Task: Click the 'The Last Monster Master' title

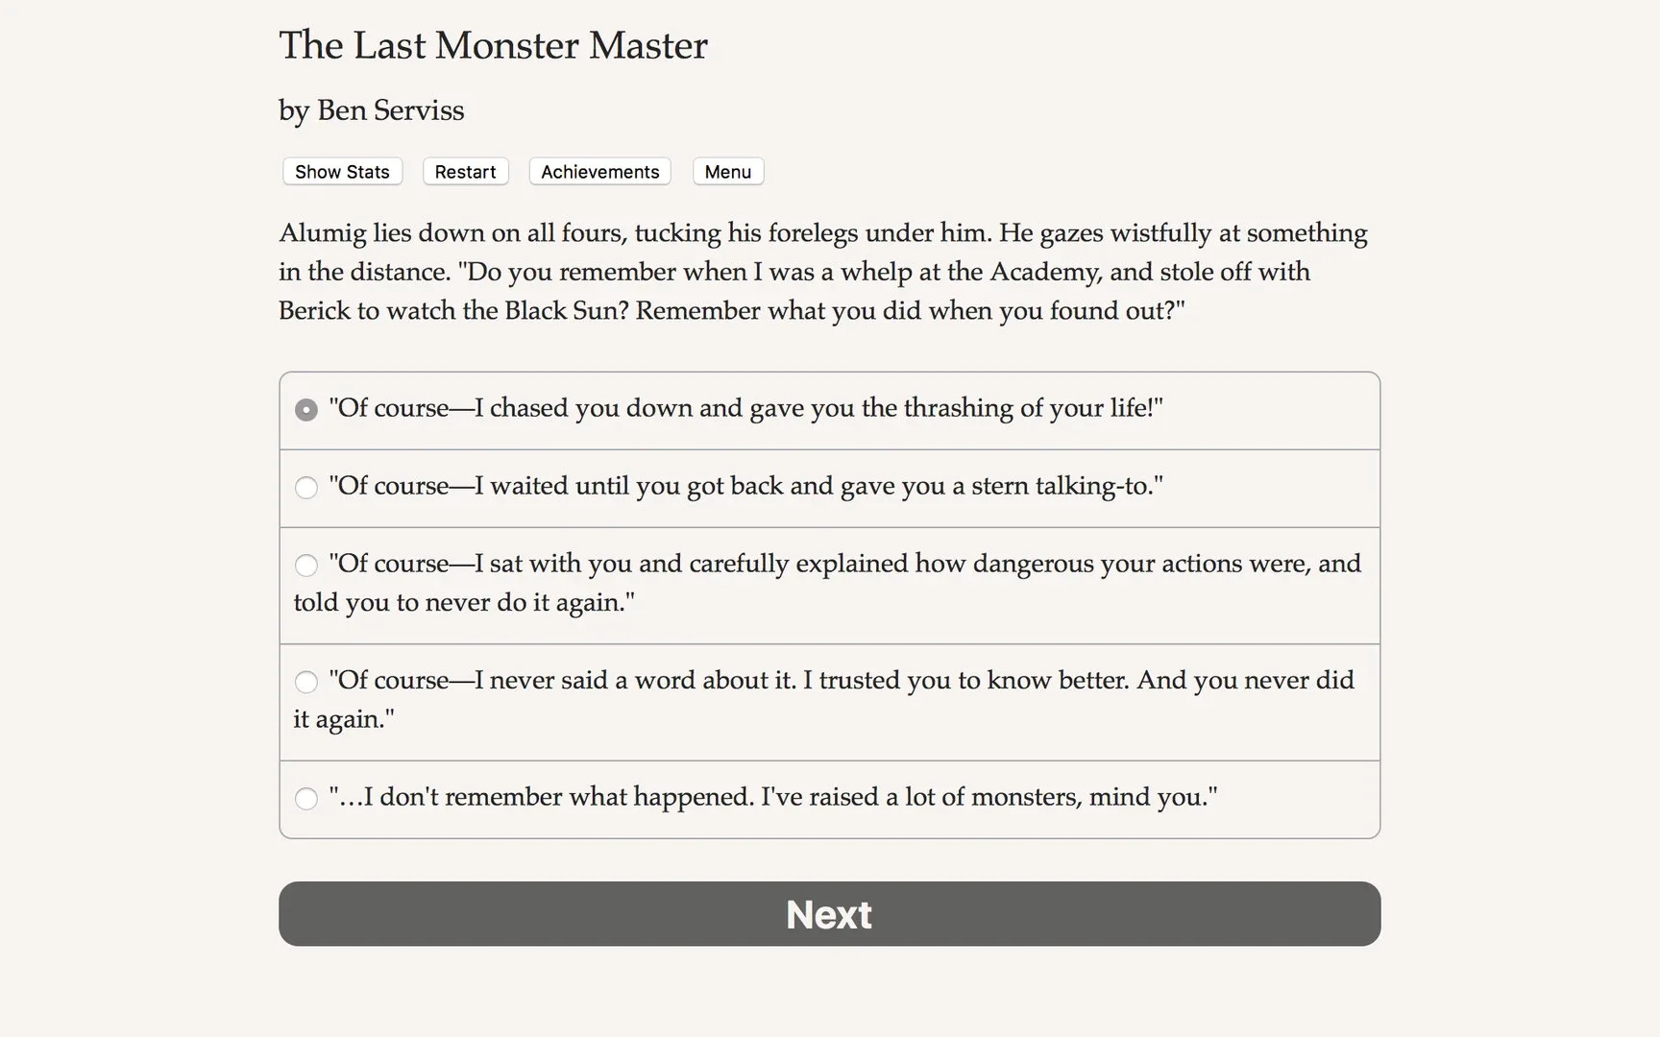Action: point(493,45)
